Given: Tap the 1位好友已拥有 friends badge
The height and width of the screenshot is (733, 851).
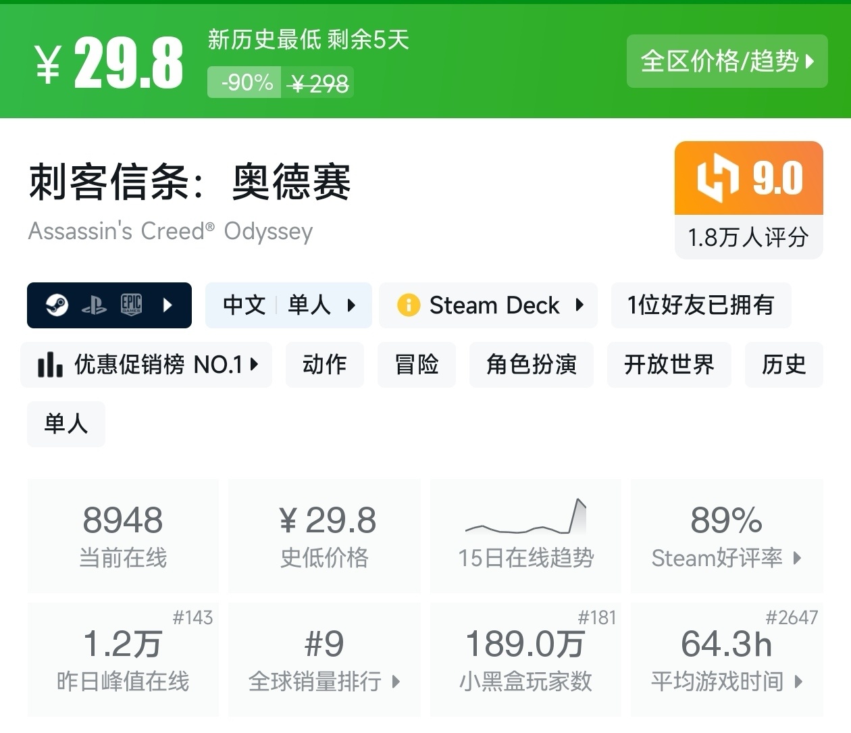Looking at the screenshot, I should [700, 305].
